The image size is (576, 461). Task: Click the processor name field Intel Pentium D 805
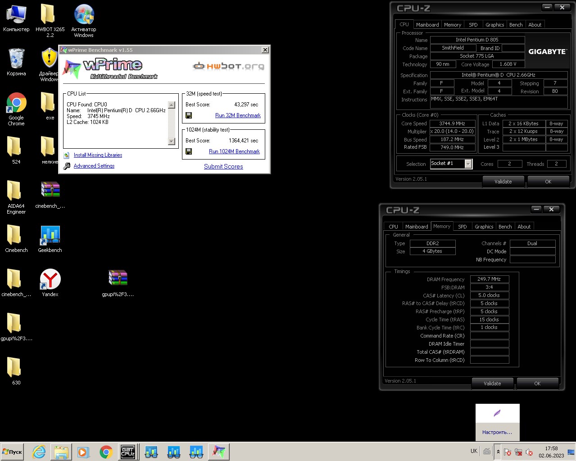point(477,40)
